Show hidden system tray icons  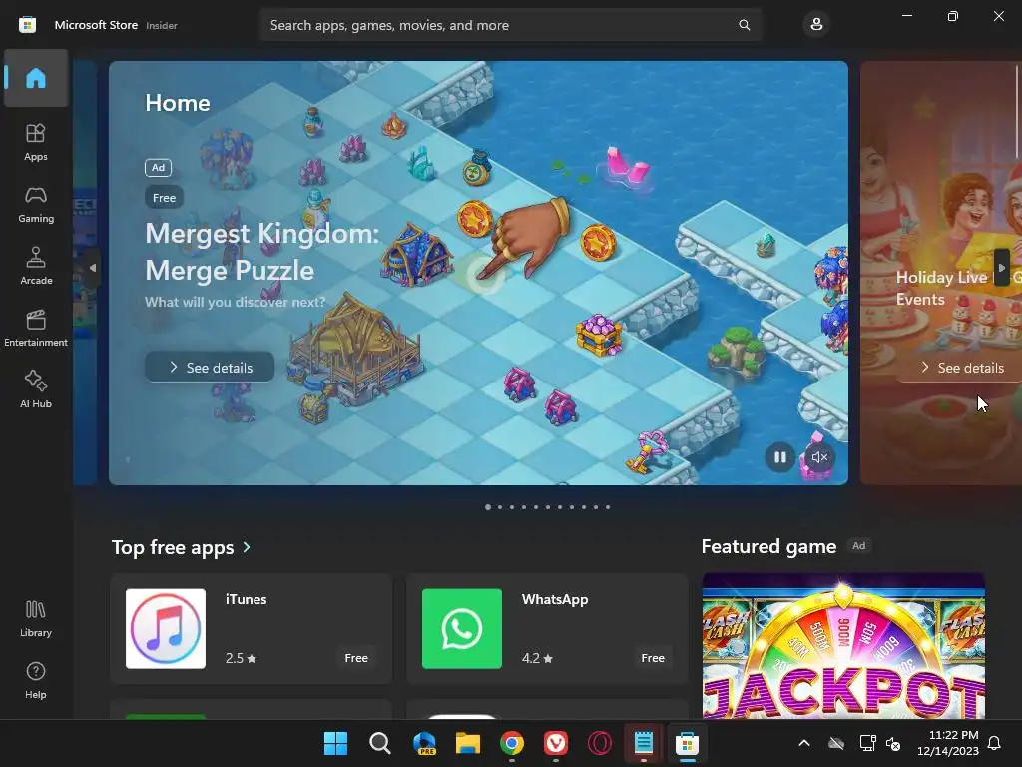tap(804, 743)
